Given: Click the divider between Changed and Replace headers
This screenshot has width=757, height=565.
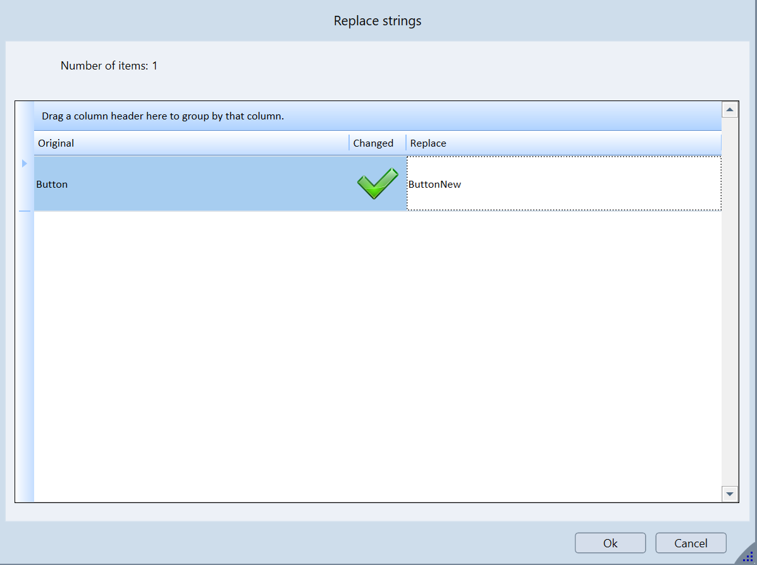Looking at the screenshot, I should [x=406, y=143].
